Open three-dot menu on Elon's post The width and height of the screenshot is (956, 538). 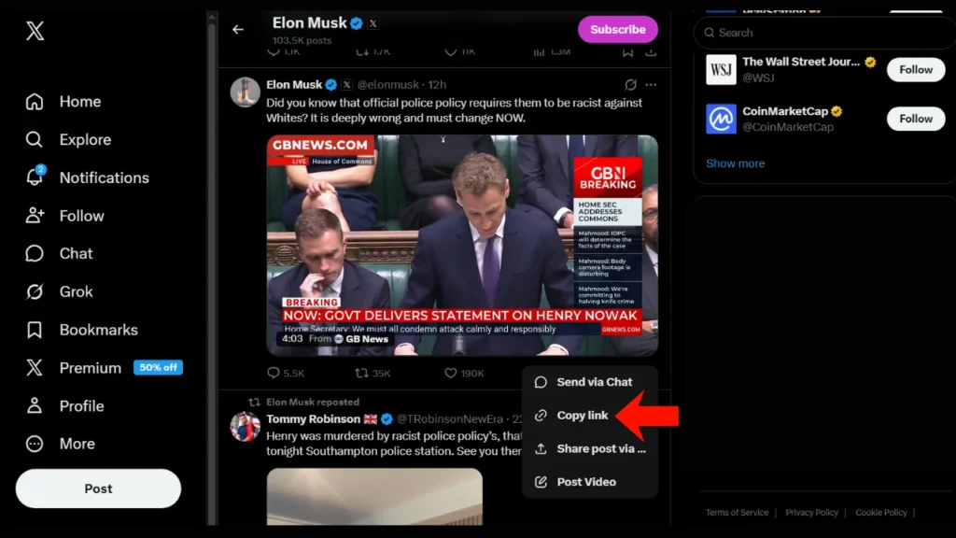coord(651,85)
